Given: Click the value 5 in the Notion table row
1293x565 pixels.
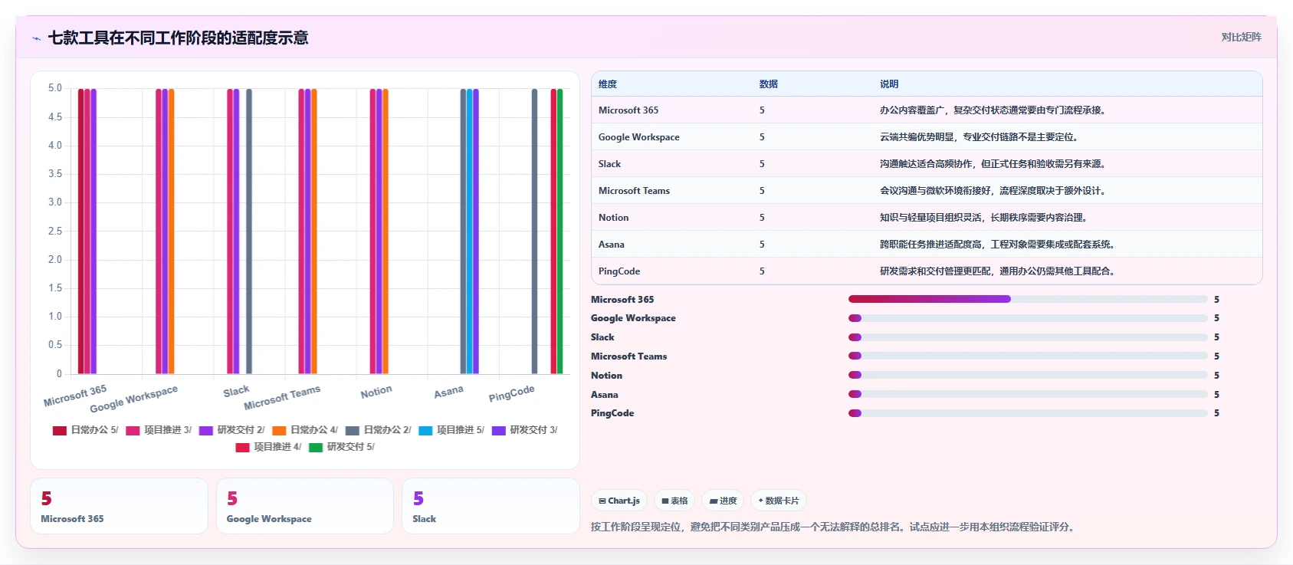Looking at the screenshot, I should tap(762, 218).
